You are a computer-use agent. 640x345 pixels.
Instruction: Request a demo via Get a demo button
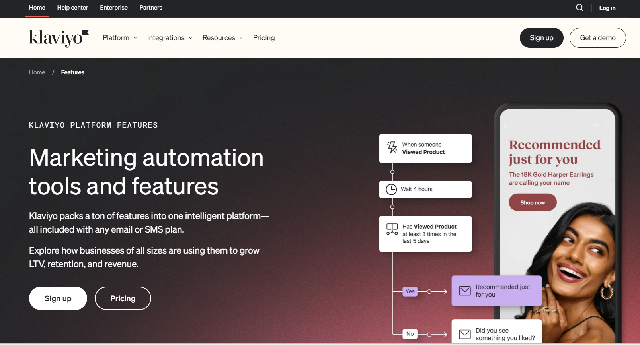(597, 38)
